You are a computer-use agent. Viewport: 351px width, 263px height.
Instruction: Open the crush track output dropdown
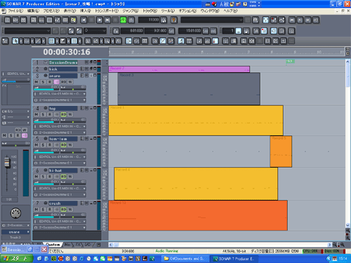[60, 227]
